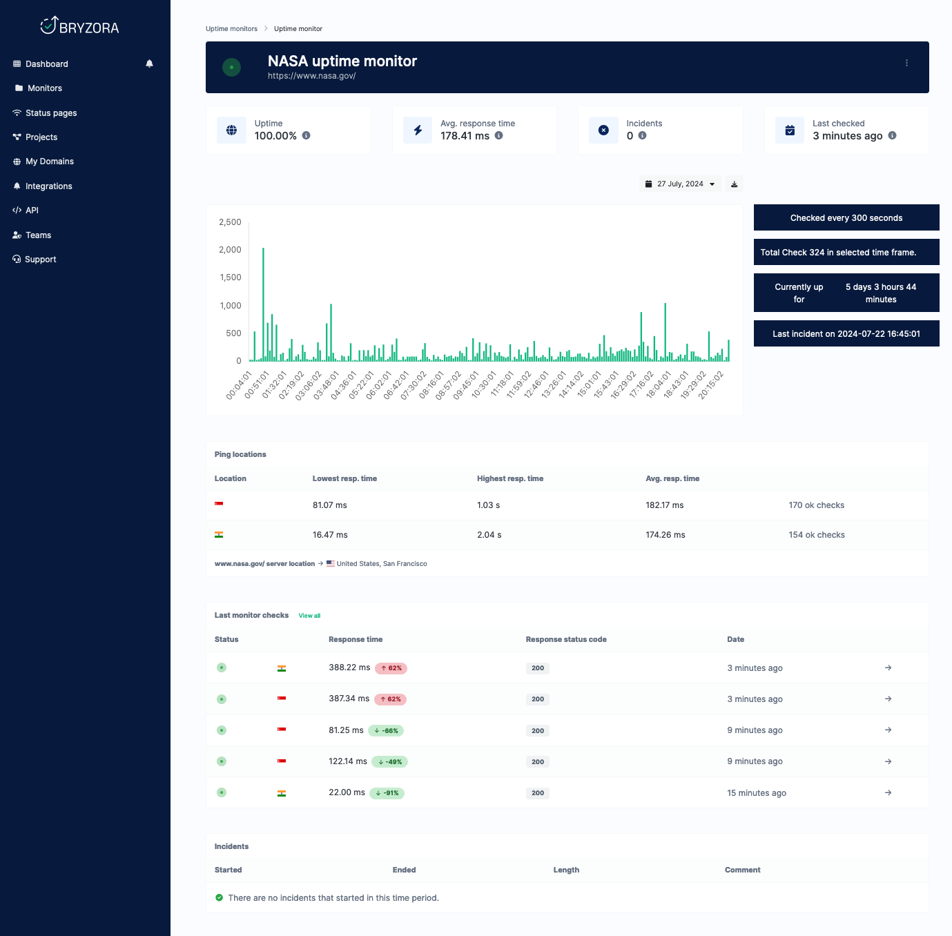Open the three-dot menu on monitor header
The width and height of the screenshot is (952, 936).
click(x=906, y=63)
